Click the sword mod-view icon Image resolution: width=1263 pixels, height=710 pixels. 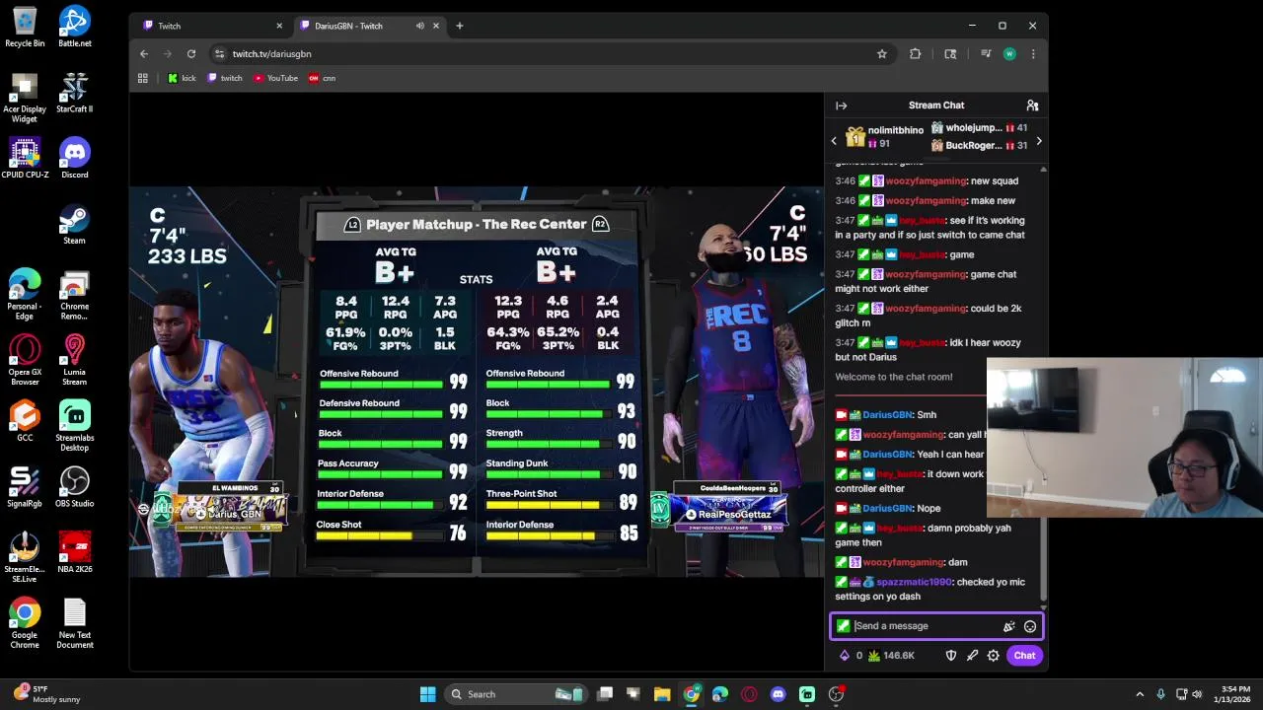point(973,656)
